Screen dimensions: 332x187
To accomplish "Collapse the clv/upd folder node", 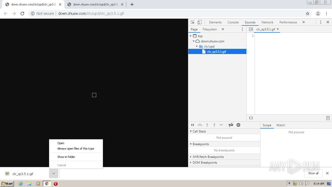I will (197, 46).
